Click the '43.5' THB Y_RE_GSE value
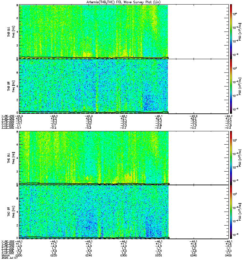The width and height of the screenshot is (244, 260). 19,118
